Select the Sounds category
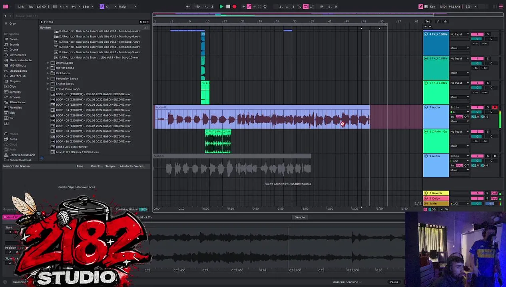 14,44
